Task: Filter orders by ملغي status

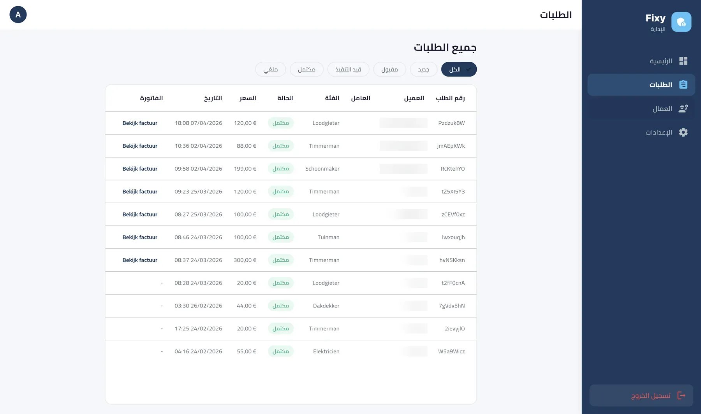Action: 270,69
